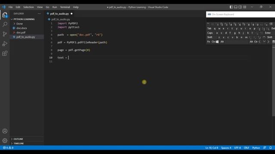Click pdf_to_audio.py in the breadcrumb

pyautogui.click(x=61, y=19)
